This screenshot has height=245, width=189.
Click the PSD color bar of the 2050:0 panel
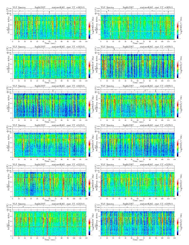178,109
